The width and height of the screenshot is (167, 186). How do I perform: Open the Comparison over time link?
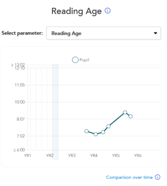pos(129,177)
